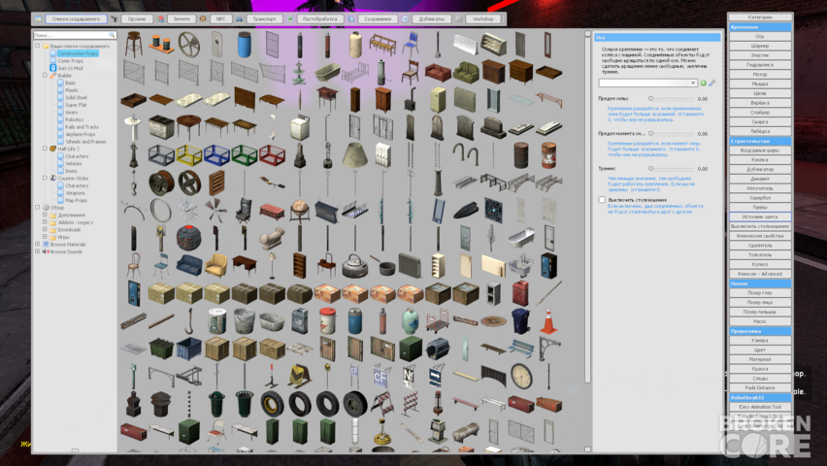Adjust the Предел момента силы slider

coord(673,134)
